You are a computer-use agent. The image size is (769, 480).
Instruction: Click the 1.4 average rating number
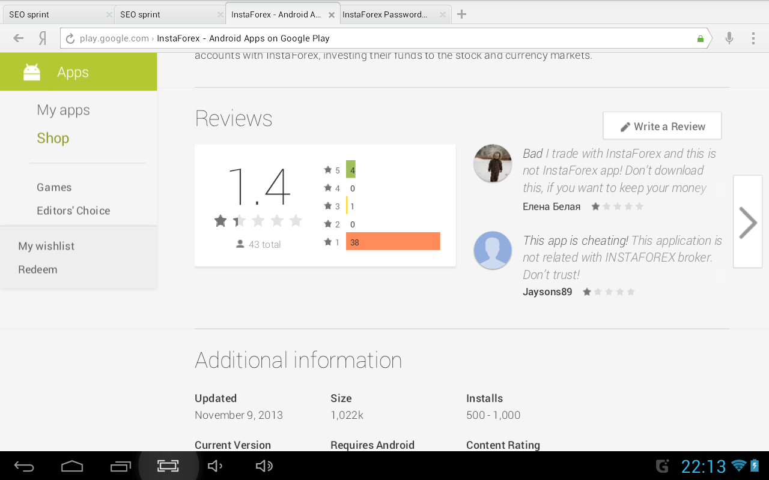[x=259, y=186]
